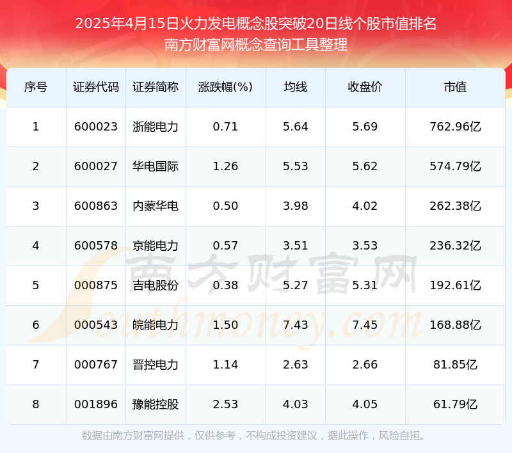
Task: Click the 收盘价 column header
Action: tap(365, 87)
